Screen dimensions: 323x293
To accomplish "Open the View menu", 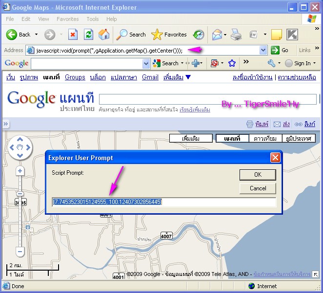I will [x=44, y=19].
